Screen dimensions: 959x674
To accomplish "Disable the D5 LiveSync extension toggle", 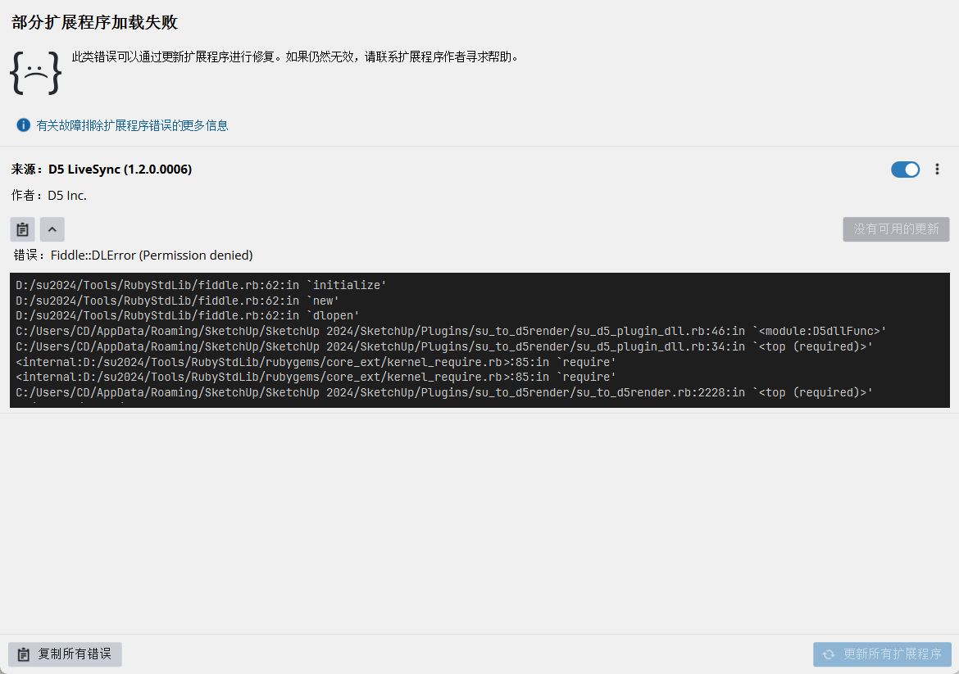I will click(905, 170).
